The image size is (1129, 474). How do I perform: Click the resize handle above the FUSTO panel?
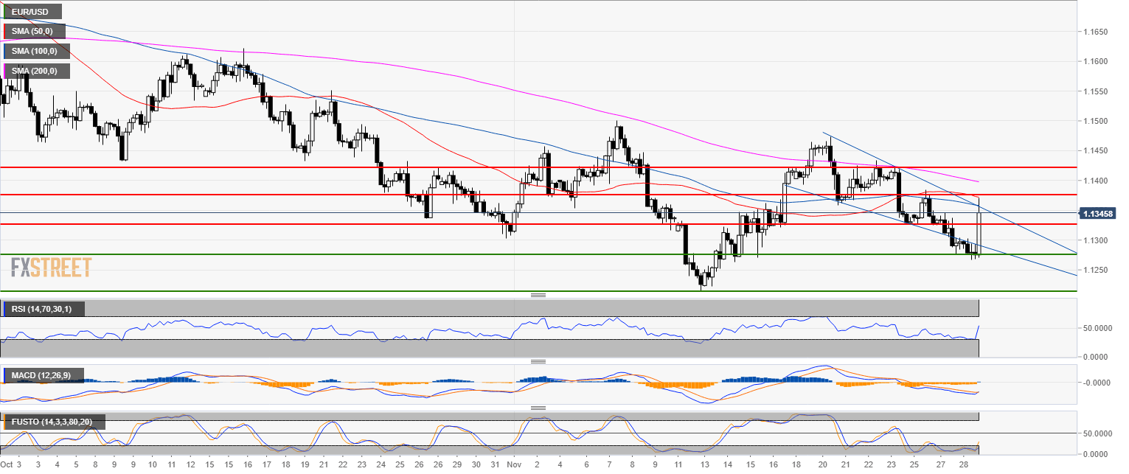tap(538, 408)
